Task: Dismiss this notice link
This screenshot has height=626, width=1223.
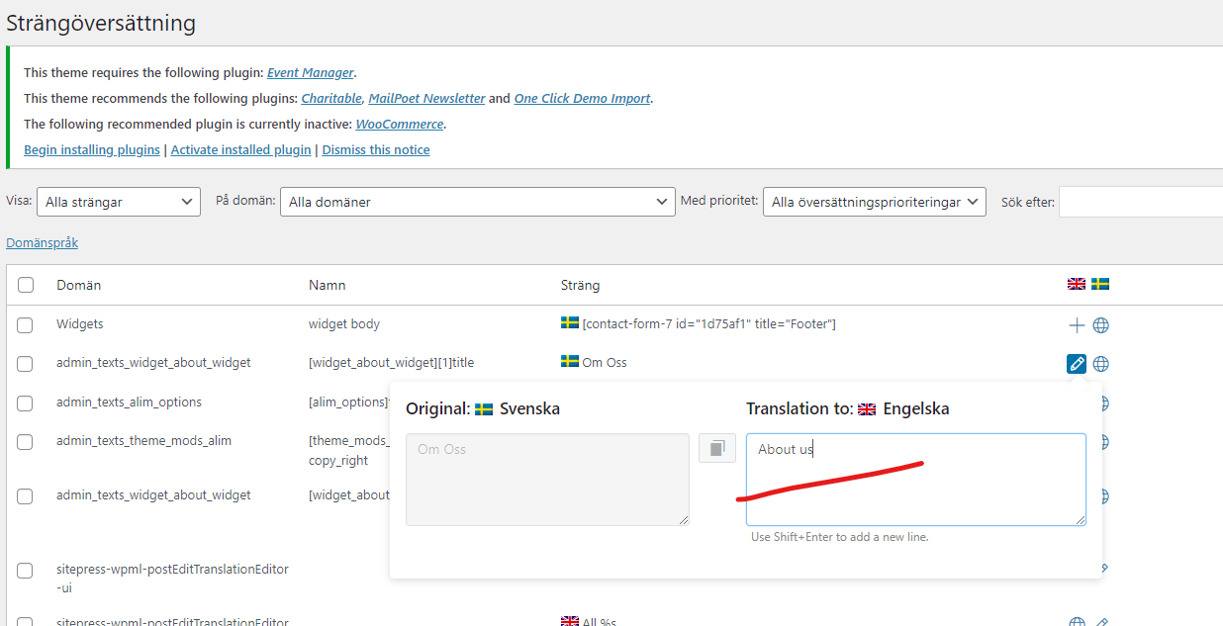Action: pos(376,150)
